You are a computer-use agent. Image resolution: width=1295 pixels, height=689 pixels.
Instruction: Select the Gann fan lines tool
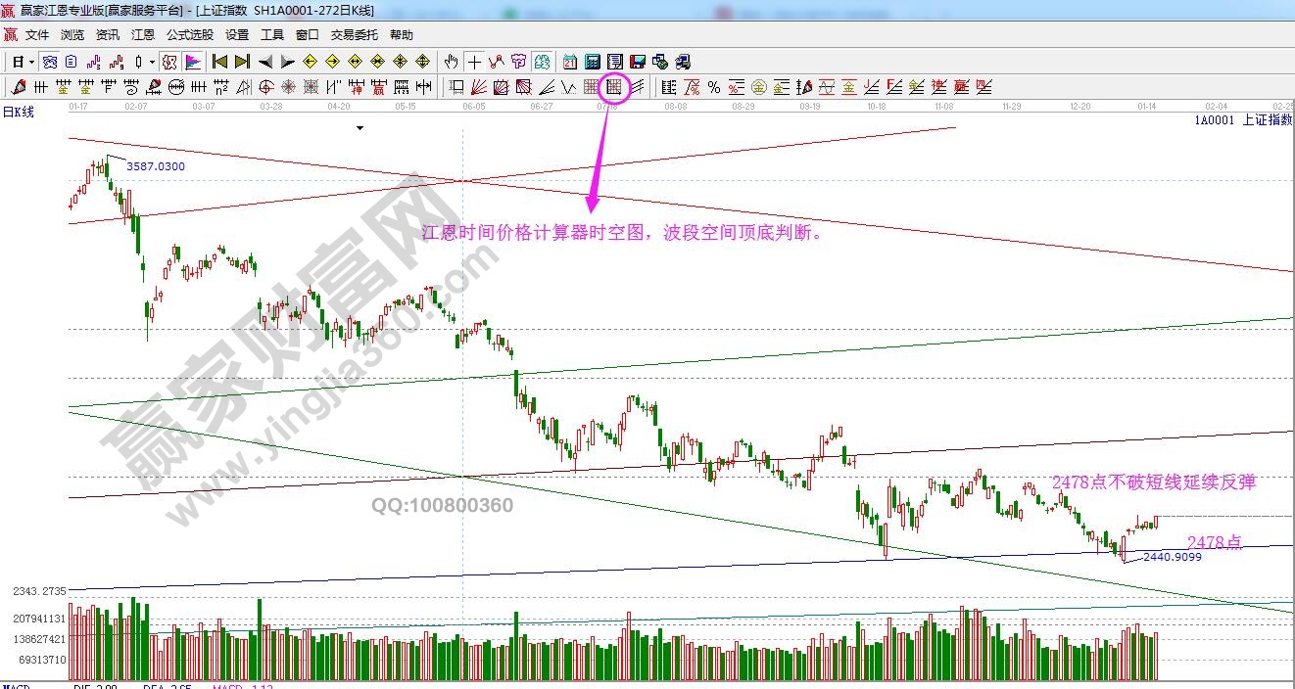pyautogui.click(x=479, y=87)
